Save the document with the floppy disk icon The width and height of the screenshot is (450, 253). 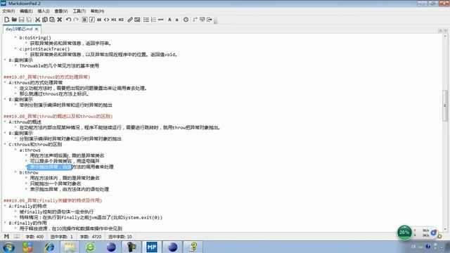(x=22, y=20)
